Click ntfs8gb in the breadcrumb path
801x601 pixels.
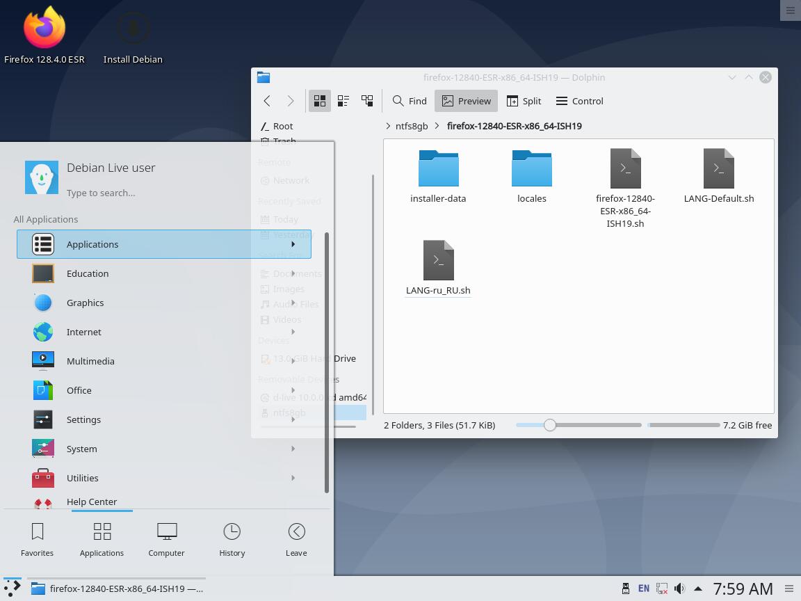(412, 126)
